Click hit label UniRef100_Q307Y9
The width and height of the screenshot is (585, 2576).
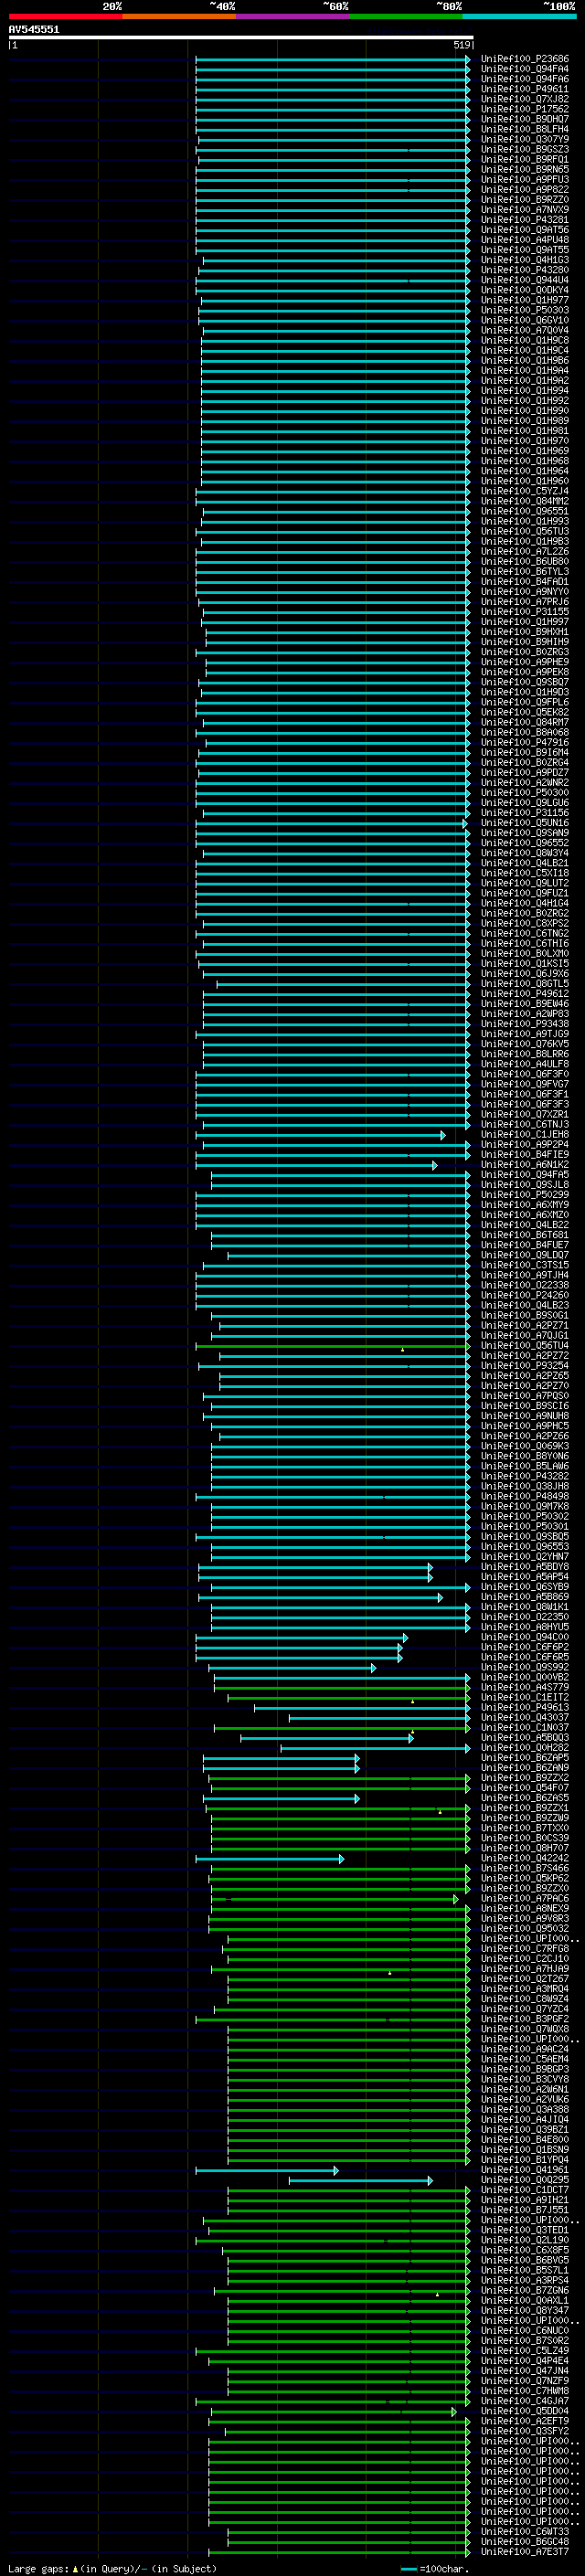click(524, 139)
